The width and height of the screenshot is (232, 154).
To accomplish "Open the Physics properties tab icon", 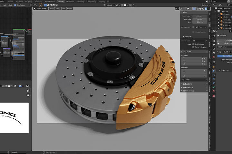I will click(214, 79).
